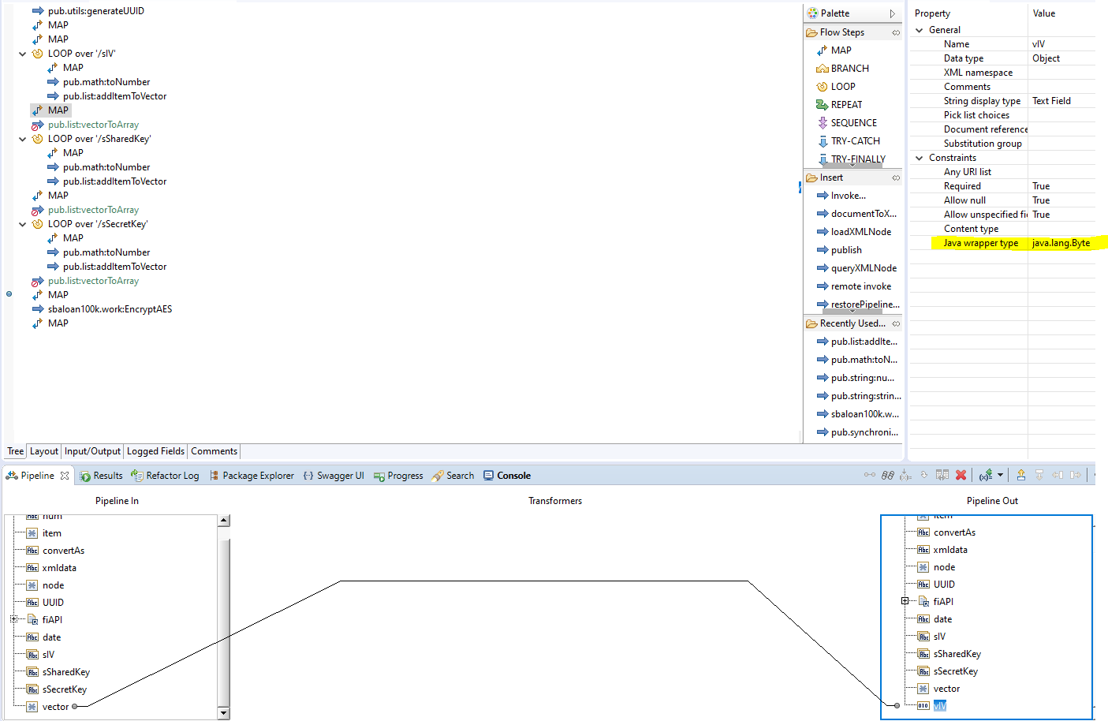
Task: Open the Swagger UI view tab
Action: (x=333, y=476)
